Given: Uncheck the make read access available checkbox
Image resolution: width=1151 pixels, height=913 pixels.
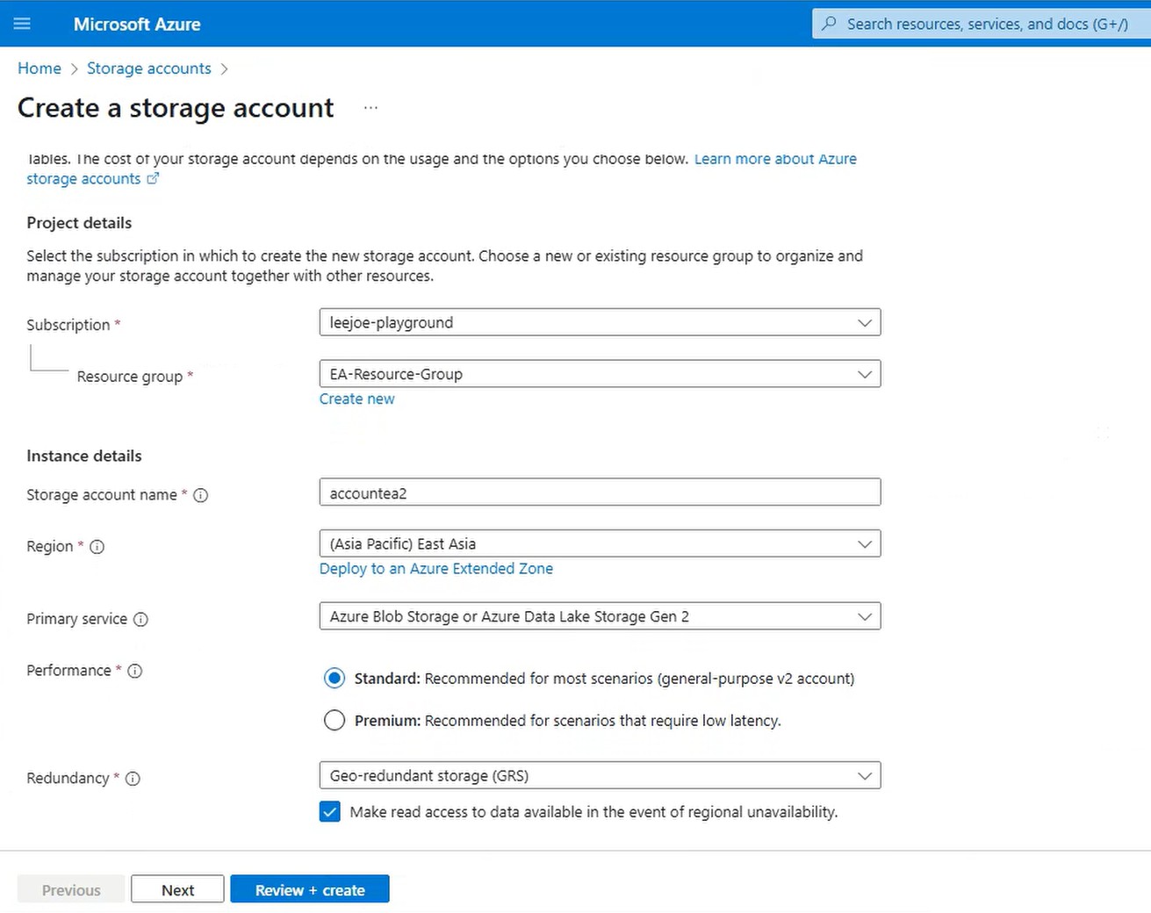Looking at the screenshot, I should (330, 812).
